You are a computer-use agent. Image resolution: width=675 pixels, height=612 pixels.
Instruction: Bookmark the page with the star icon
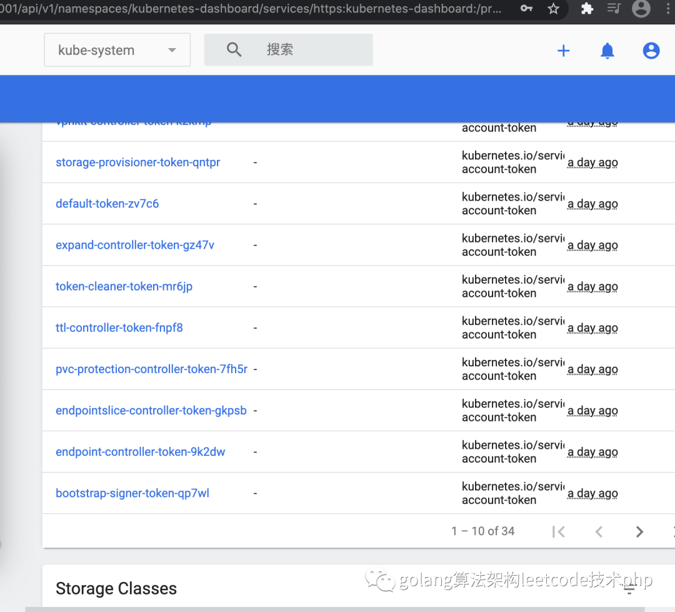(x=552, y=9)
